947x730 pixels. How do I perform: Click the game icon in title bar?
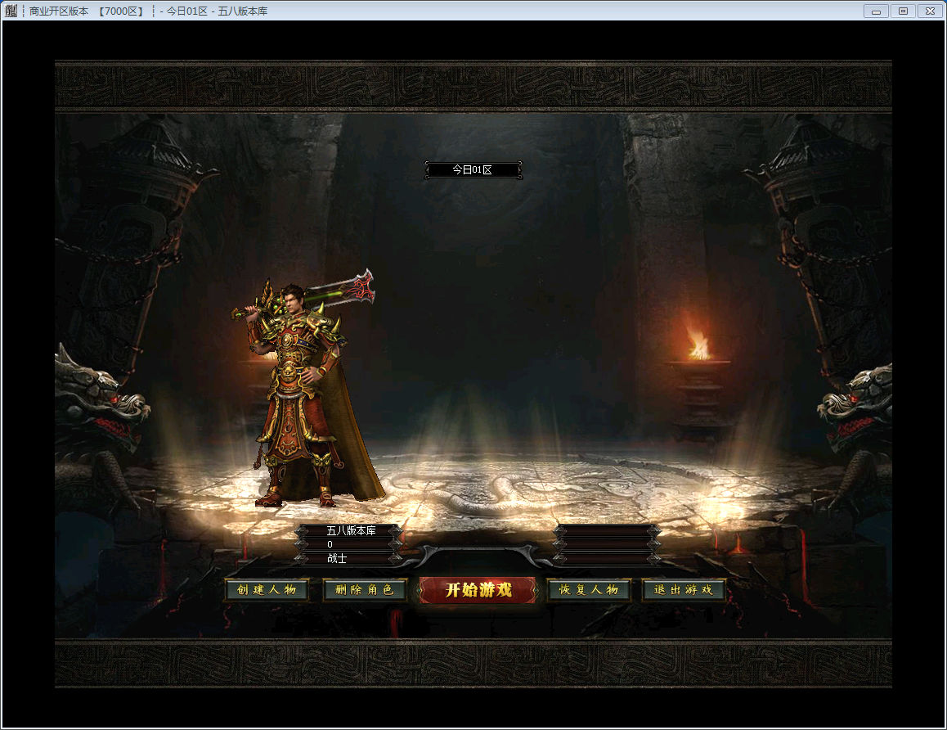[11, 11]
